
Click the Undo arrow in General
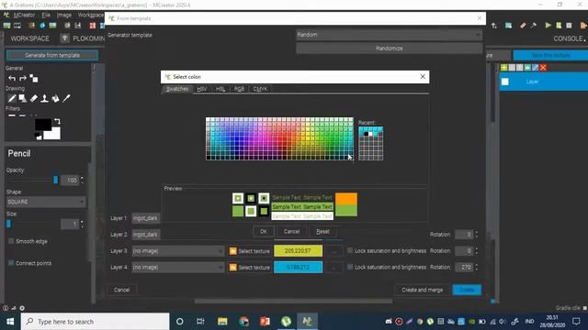tap(12, 78)
